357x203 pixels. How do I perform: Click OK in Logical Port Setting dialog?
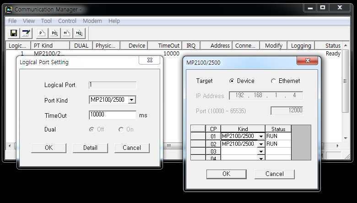tap(49, 148)
